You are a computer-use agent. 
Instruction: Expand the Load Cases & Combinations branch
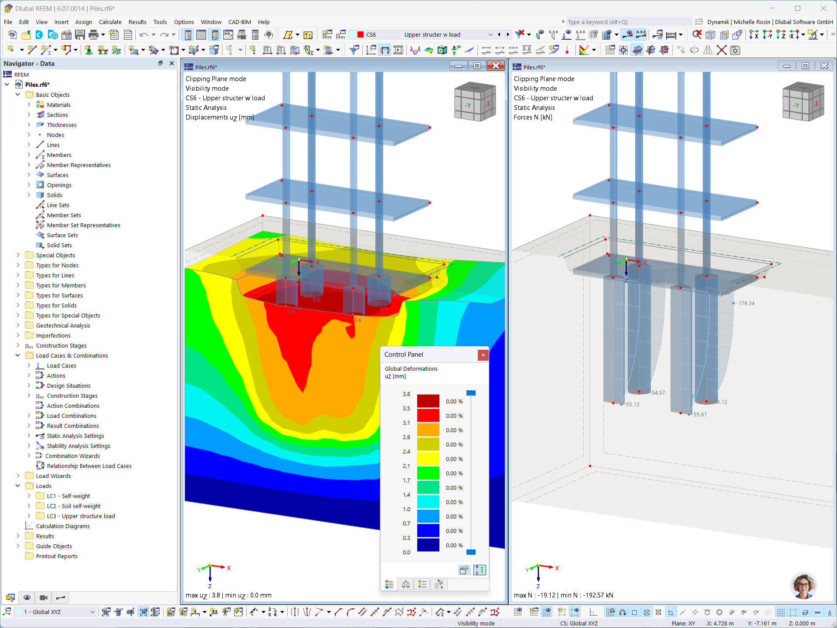18,355
